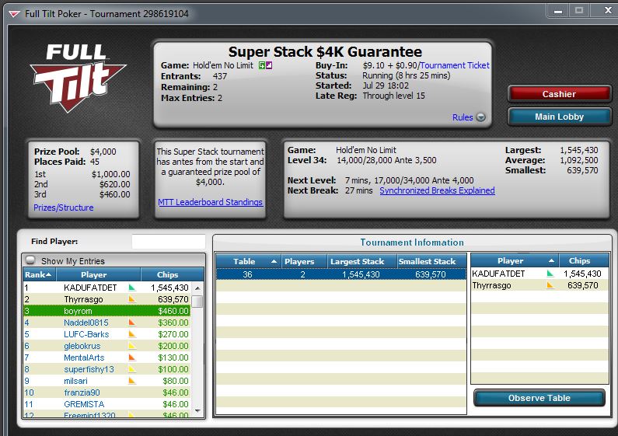This screenshot has height=436, width=618.
Task: Click LUFC-Barks' flag icon
Action: (x=132, y=334)
